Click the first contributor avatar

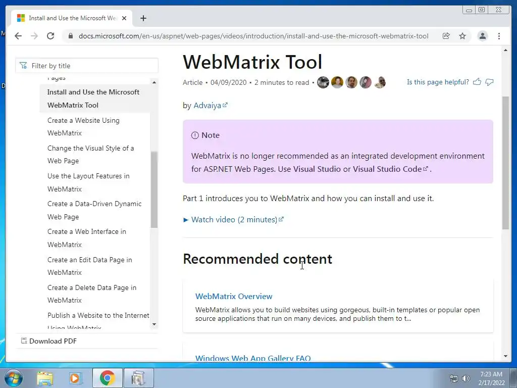click(323, 82)
